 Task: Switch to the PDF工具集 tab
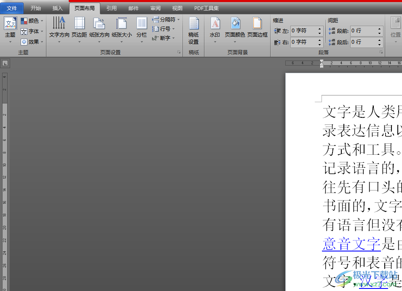coord(206,8)
